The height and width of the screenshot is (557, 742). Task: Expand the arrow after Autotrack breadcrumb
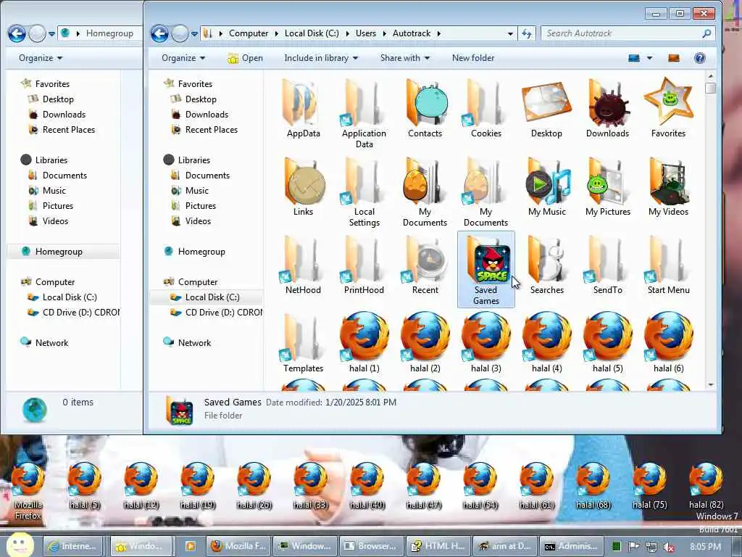(438, 33)
